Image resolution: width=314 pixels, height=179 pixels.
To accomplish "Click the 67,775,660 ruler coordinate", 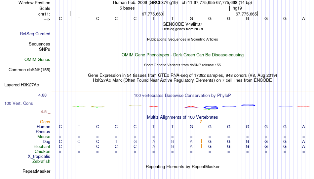I will (152, 14).
